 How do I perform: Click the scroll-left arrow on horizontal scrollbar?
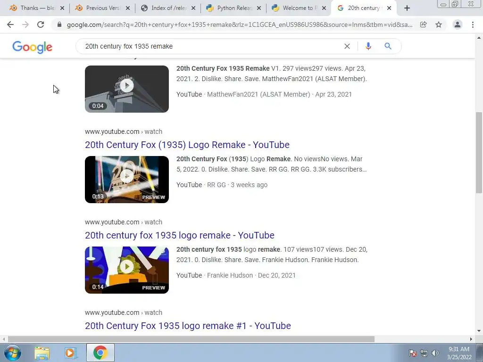(4, 339)
